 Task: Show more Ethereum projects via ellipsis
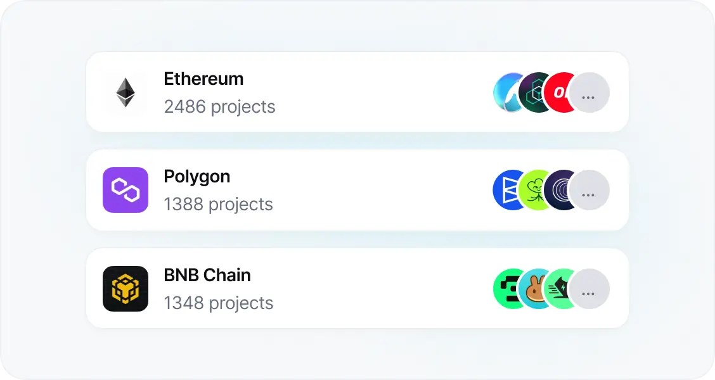[x=589, y=93]
